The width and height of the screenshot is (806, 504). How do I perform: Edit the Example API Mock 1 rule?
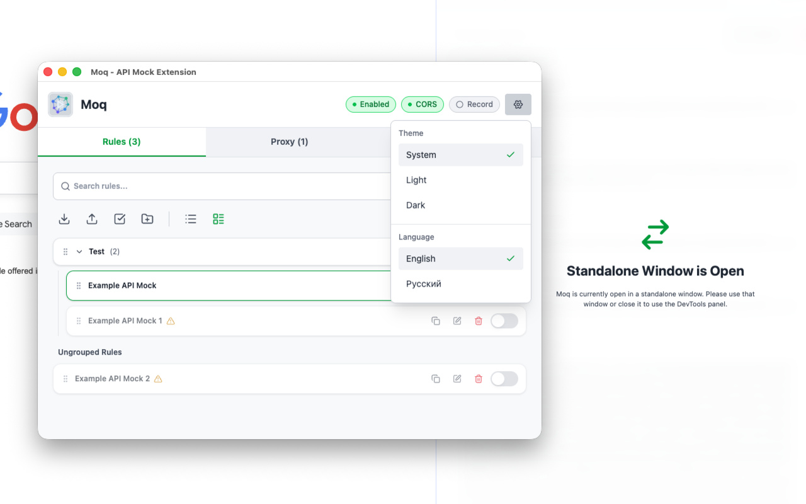[x=457, y=321]
